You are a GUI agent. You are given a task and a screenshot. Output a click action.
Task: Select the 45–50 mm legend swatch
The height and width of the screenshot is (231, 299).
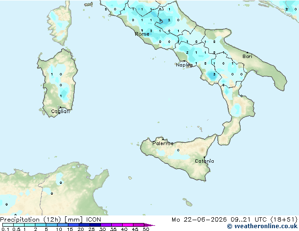139,225
